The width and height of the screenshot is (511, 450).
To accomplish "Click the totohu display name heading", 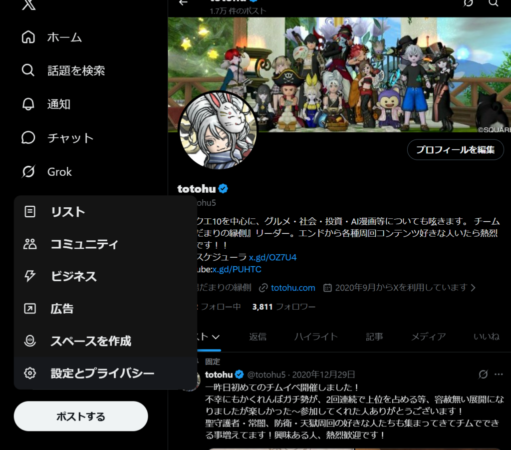I will [197, 188].
